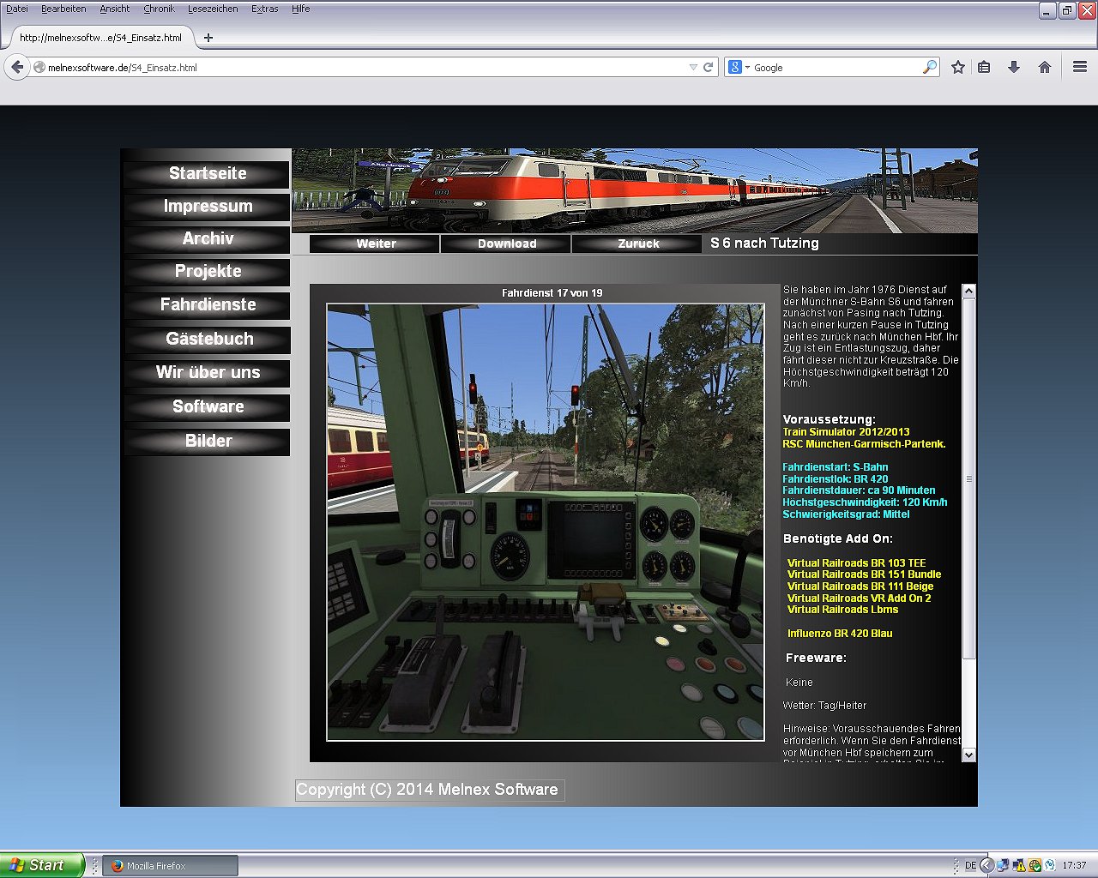Open the Firefox hamburger menu

[1080, 67]
